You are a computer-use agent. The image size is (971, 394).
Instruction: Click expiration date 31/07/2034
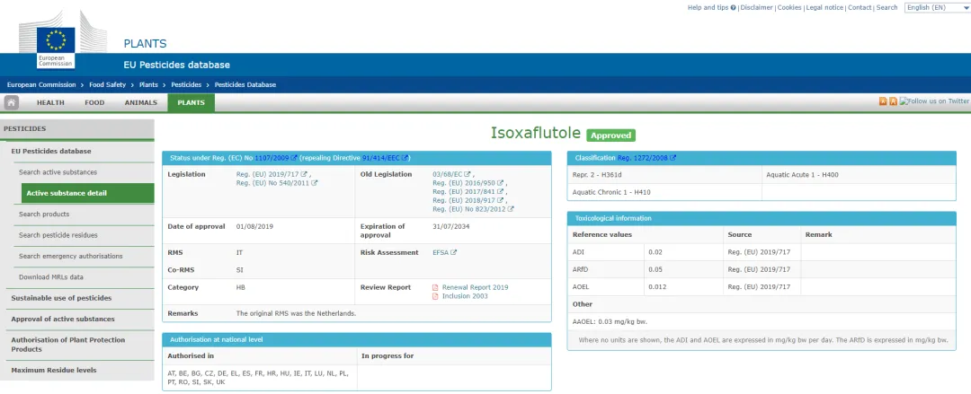(450, 226)
